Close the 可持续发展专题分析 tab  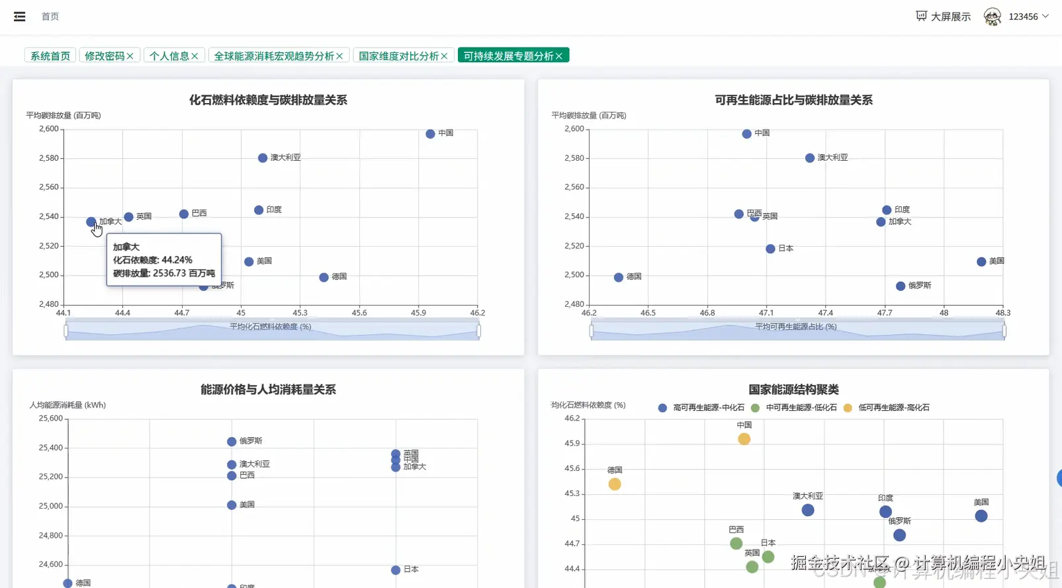point(559,56)
